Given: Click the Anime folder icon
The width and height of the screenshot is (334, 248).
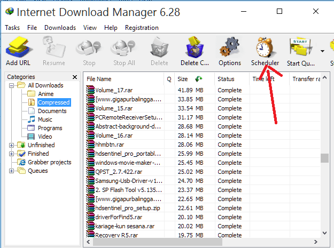Looking at the screenshot, I should tap(32, 93).
